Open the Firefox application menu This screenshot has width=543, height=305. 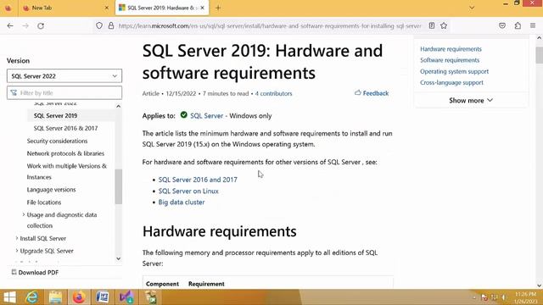533,25
